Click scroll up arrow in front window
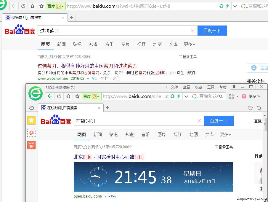 [265, 115]
